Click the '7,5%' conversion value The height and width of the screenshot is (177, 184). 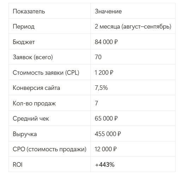click(101, 88)
